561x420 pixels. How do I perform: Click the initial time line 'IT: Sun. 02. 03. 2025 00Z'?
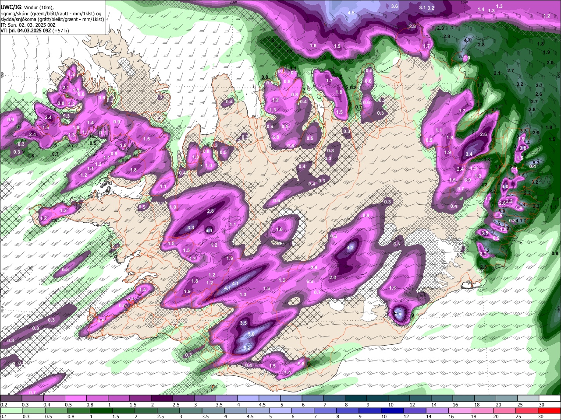pos(29,25)
